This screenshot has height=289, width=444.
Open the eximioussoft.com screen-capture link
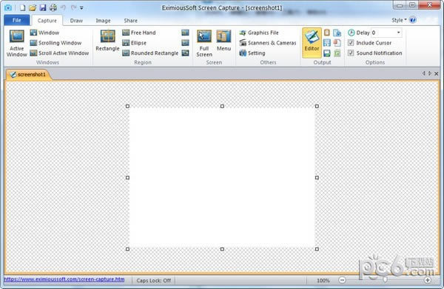click(64, 279)
